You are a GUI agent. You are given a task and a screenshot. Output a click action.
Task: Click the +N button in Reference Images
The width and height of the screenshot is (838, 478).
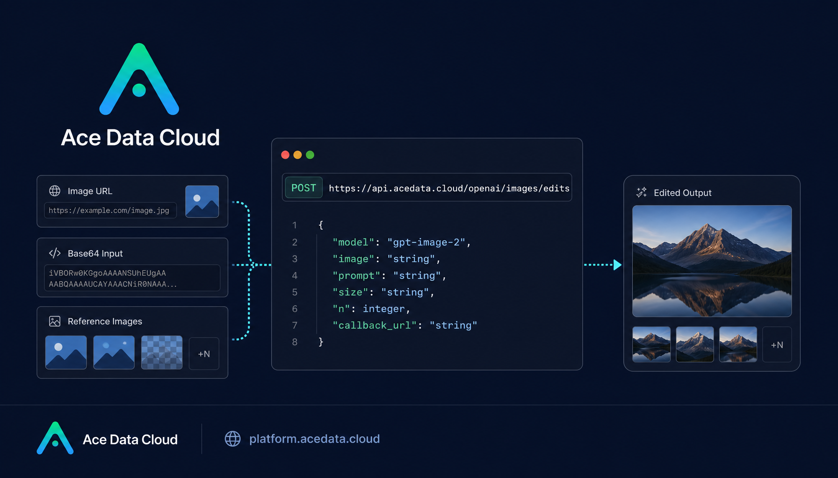pos(204,354)
